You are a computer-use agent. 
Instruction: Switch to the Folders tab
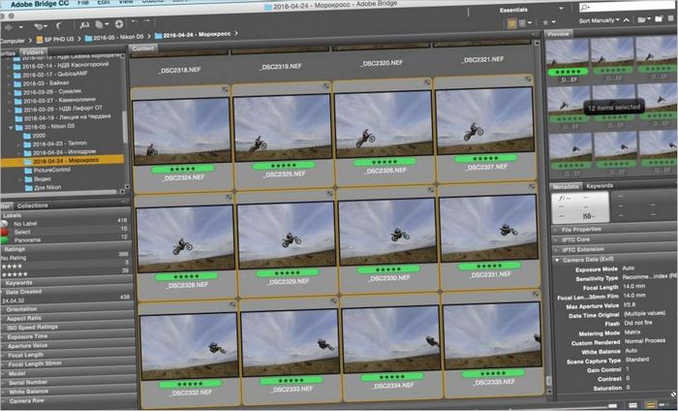[33, 52]
